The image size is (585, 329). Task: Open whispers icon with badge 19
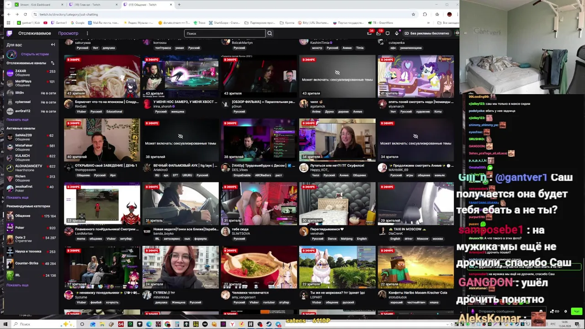[x=378, y=33]
